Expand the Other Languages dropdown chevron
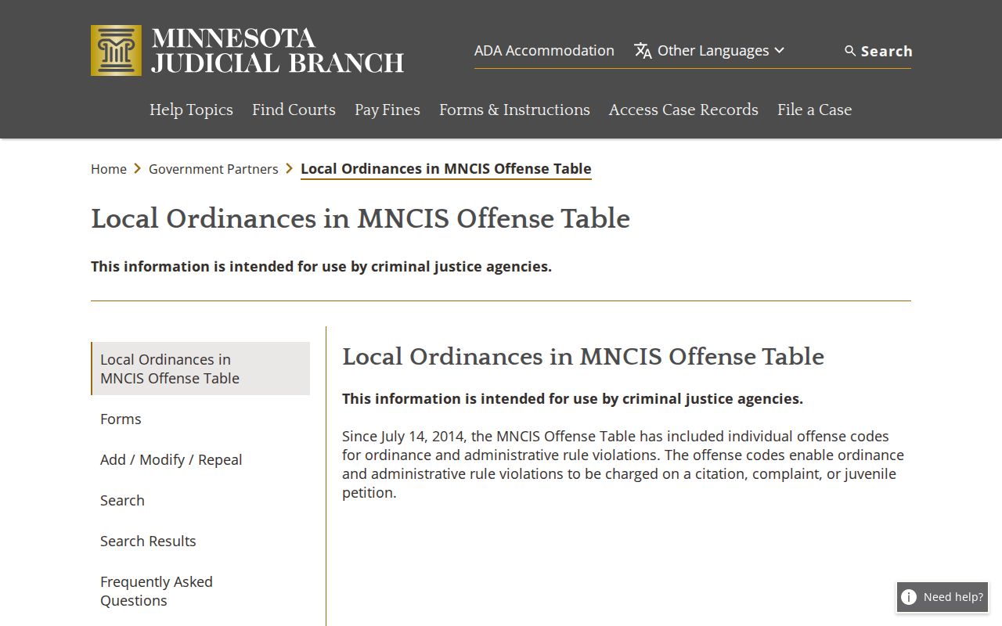Image resolution: width=1002 pixels, height=626 pixels. [x=779, y=50]
